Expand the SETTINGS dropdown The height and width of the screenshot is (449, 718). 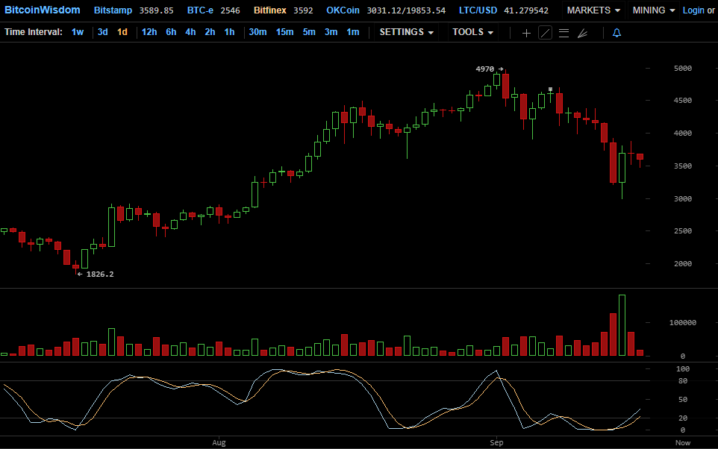pyautogui.click(x=406, y=32)
